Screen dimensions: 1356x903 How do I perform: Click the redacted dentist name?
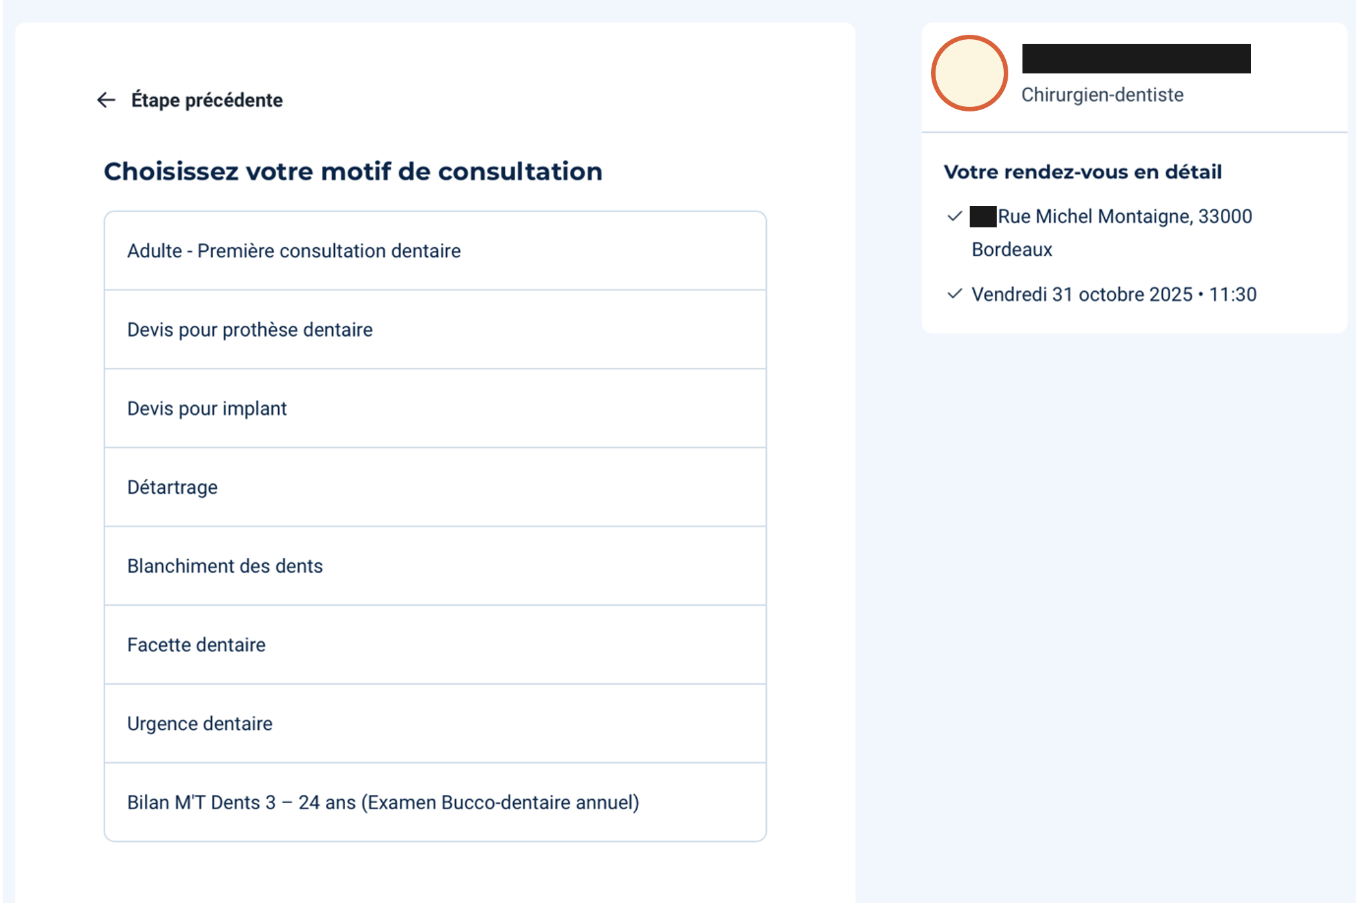1136,59
